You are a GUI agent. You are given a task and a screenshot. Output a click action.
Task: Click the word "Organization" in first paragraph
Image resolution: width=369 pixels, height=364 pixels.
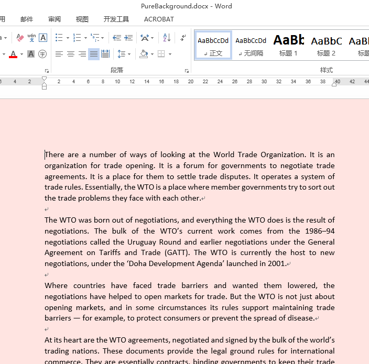(282, 155)
